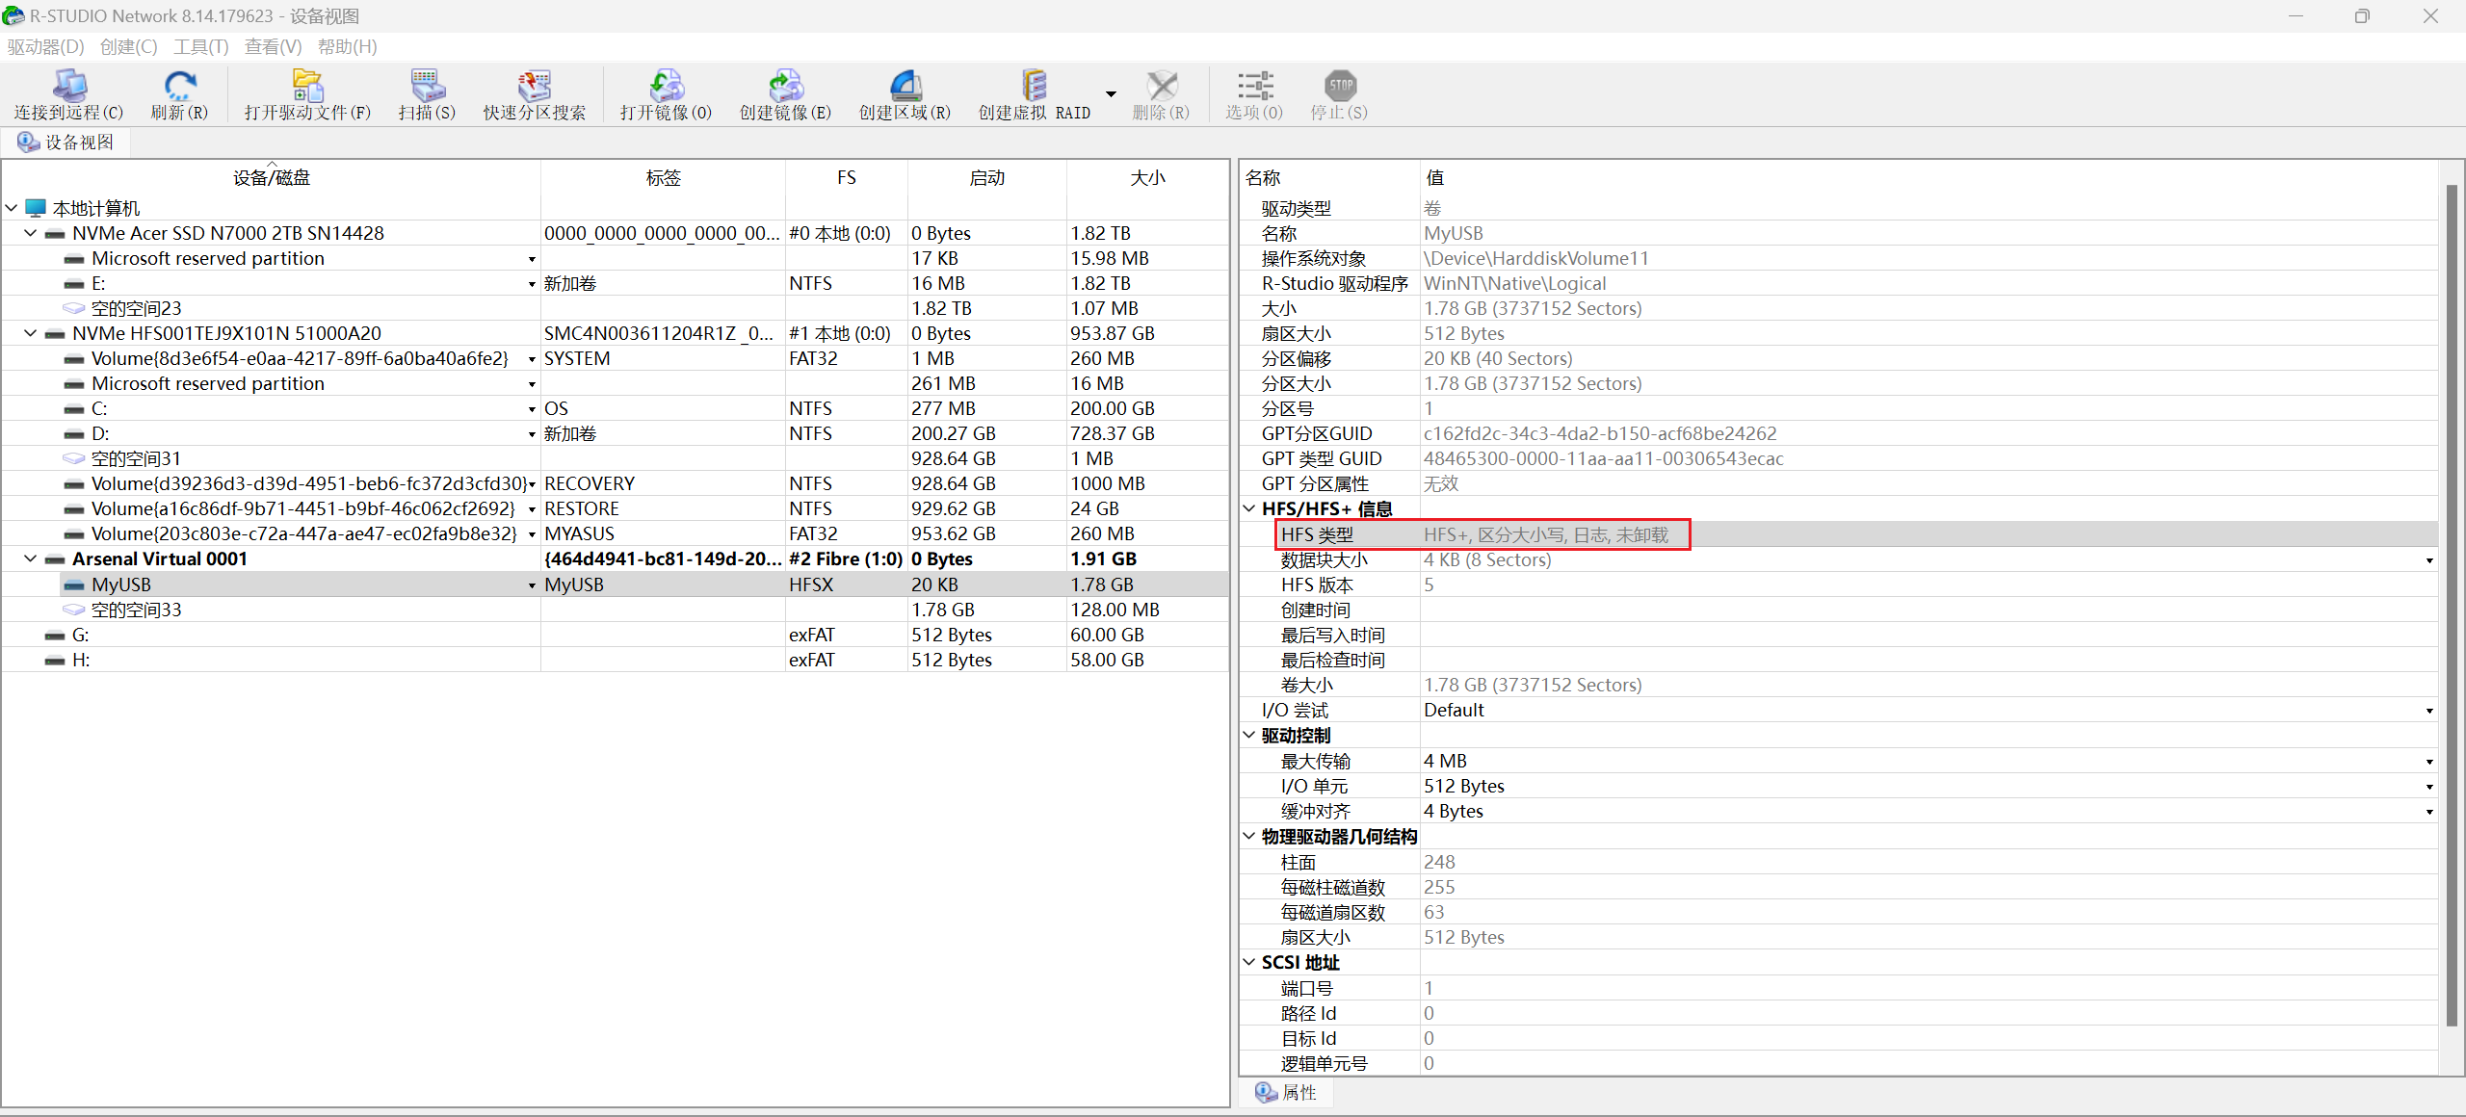Sort by 启动 column header
Viewport: 2466px width, 1117px height.
[x=986, y=177]
